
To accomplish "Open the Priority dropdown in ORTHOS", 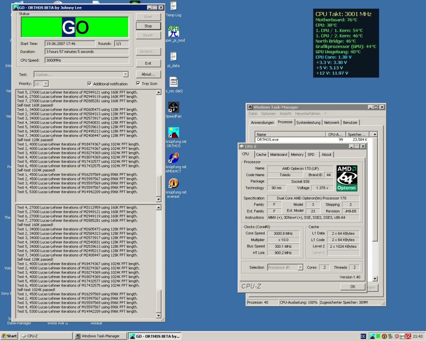I will (46, 84).
